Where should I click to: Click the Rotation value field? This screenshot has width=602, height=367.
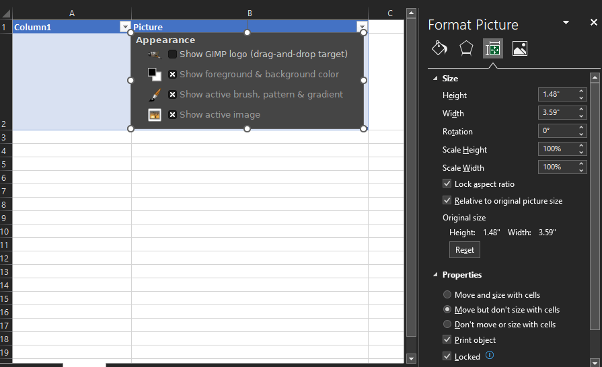click(x=558, y=131)
